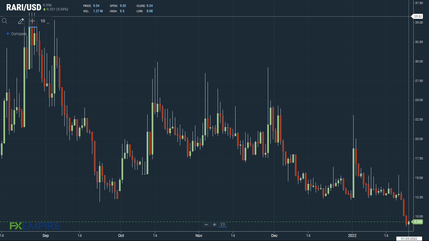Click the OPEN 9.02 value
The height and width of the screenshot is (241, 429).
tap(123, 6)
